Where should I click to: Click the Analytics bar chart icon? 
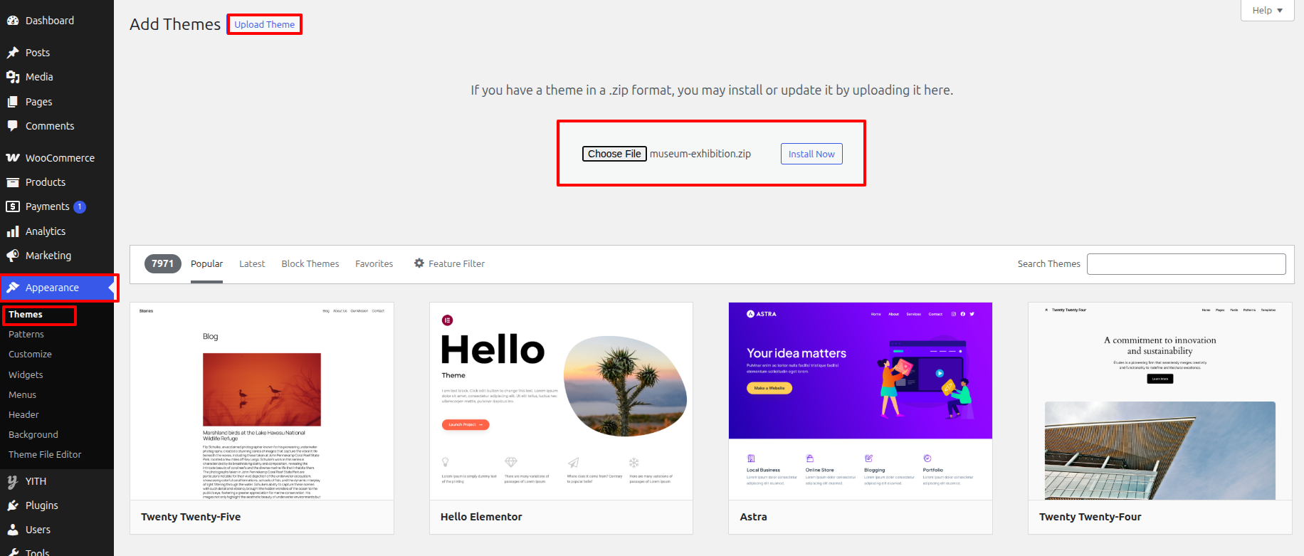pyautogui.click(x=13, y=231)
